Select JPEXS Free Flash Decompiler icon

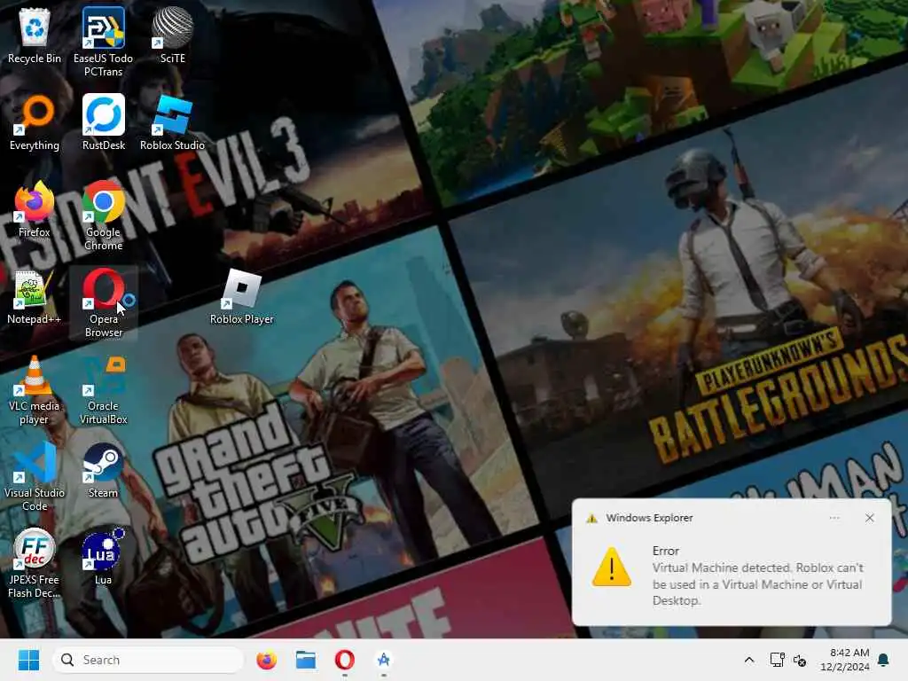[x=35, y=563]
